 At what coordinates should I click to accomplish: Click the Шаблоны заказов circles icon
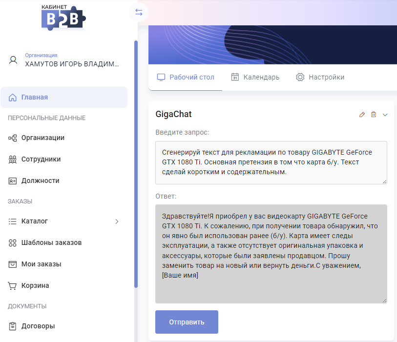tap(12, 243)
